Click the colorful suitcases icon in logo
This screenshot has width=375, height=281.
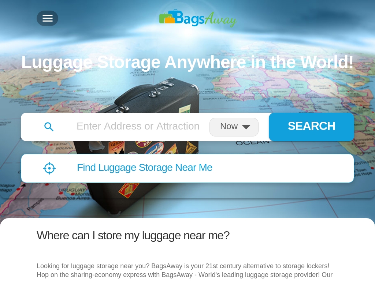point(167,17)
